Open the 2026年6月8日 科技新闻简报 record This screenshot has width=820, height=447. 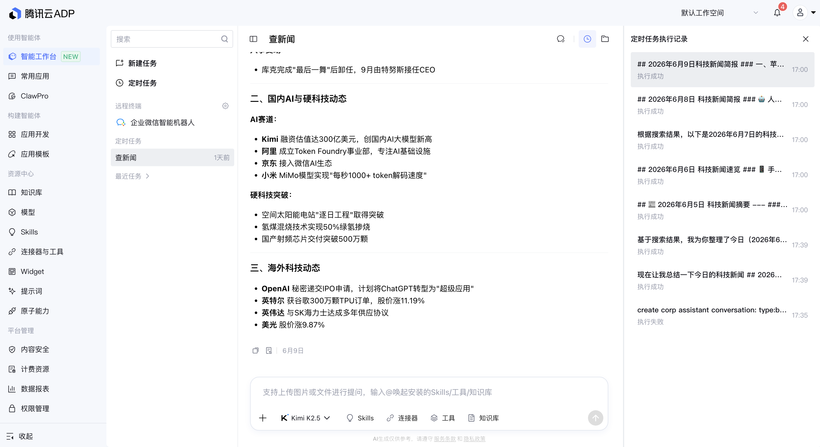(722, 105)
